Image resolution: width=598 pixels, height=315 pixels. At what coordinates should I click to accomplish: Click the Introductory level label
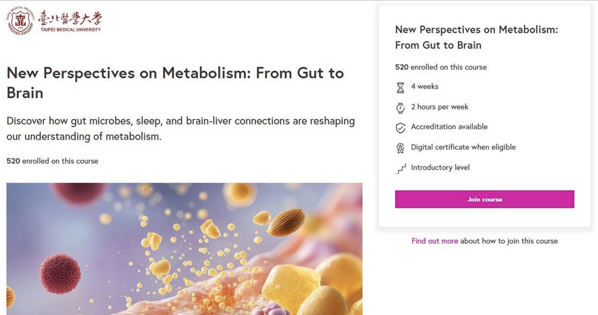440,168
